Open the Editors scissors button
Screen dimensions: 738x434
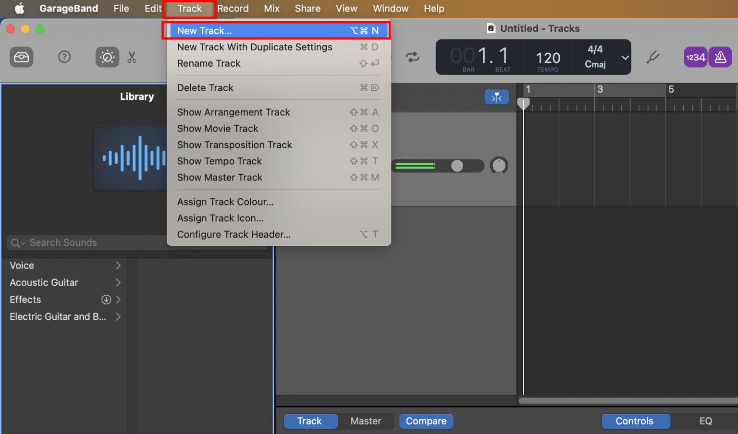pyautogui.click(x=132, y=57)
